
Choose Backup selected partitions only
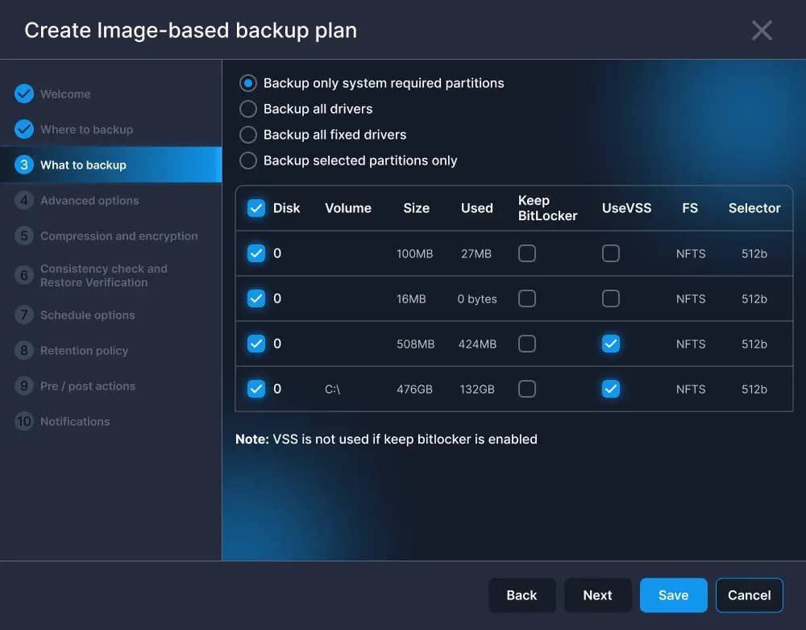[247, 161]
